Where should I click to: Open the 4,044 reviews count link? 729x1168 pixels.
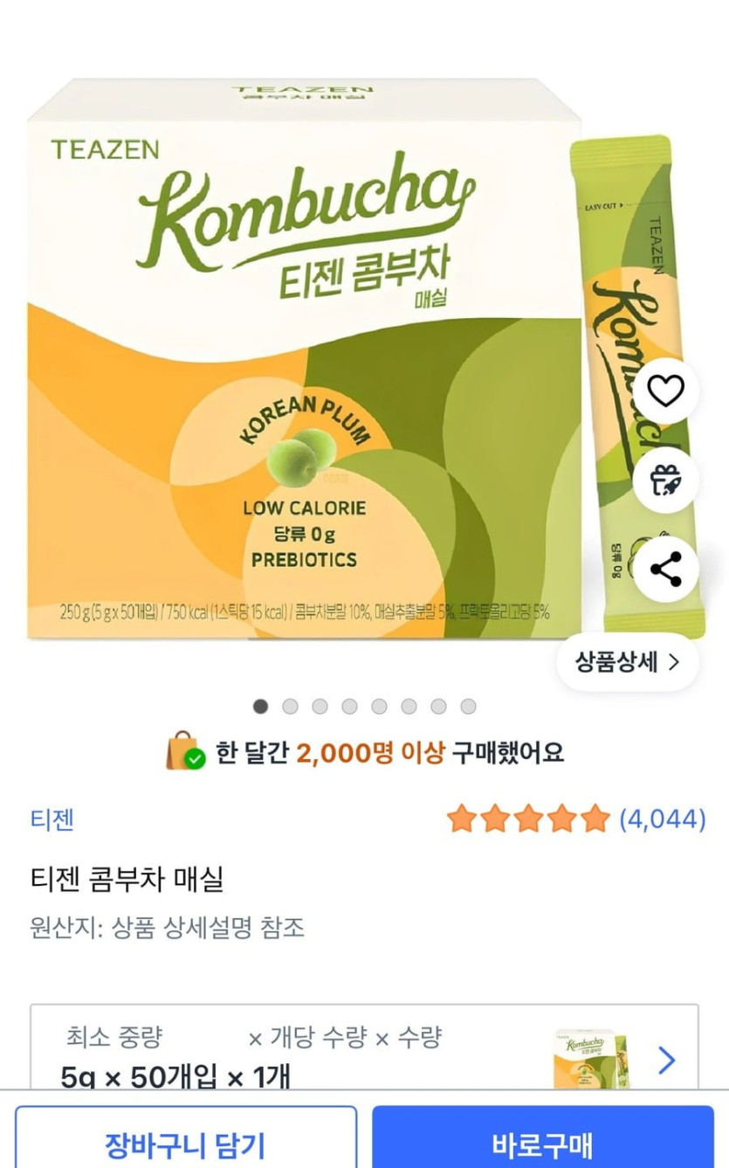click(662, 819)
